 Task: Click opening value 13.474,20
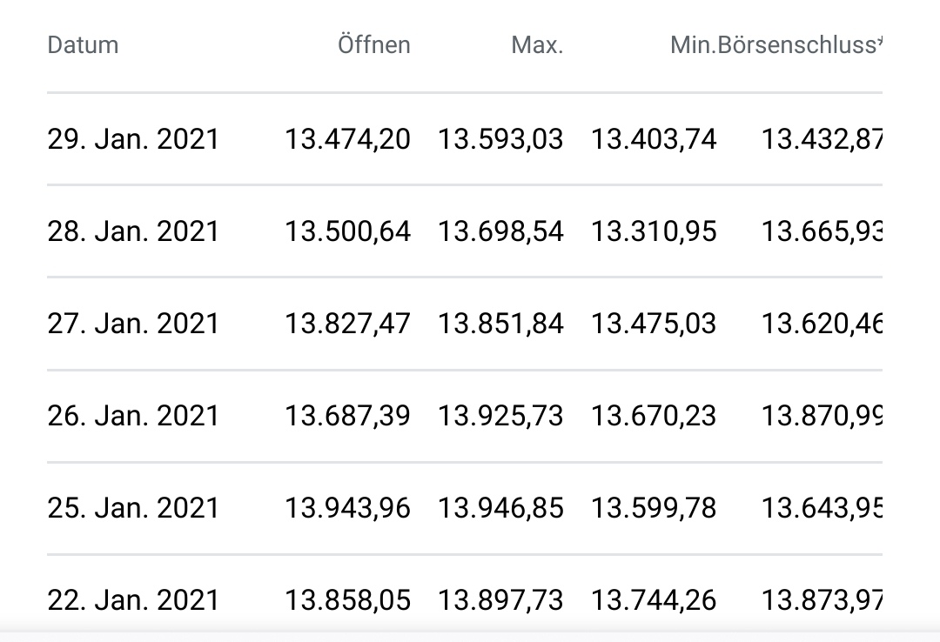click(347, 139)
